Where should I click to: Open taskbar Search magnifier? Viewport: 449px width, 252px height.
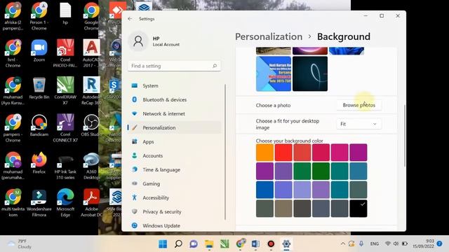click(178, 244)
